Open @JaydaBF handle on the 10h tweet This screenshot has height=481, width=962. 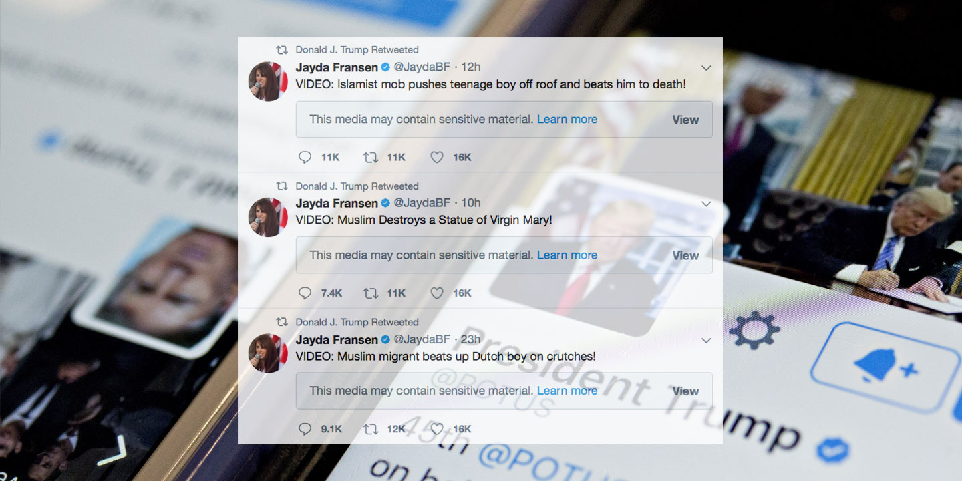coord(422,203)
